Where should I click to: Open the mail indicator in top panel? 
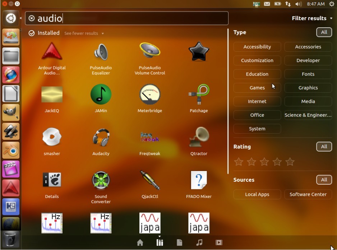[x=267, y=4]
